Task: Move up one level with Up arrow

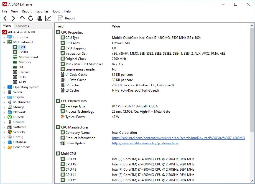Action: [22, 18]
